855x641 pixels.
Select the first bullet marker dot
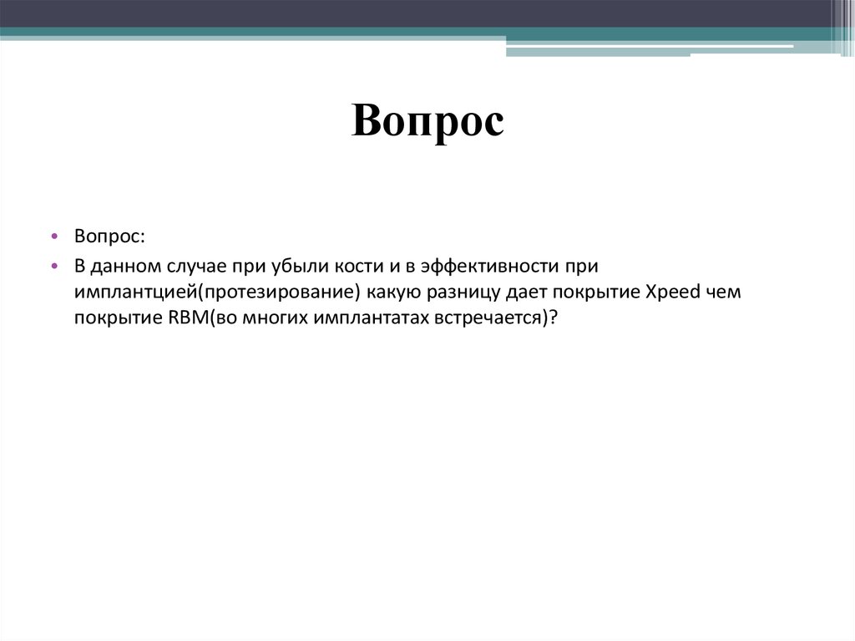53,236
